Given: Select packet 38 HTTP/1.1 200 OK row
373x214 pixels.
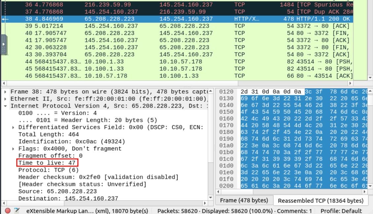Looking at the screenshot, I should pyautogui.click(x=185, y=19).
